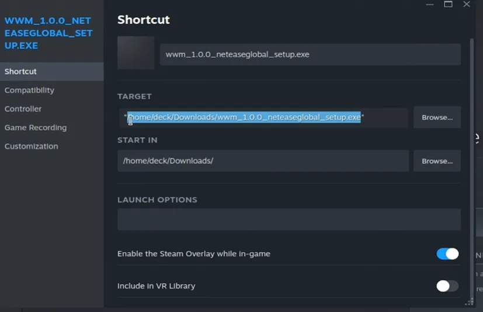The image size is (483, 312).
Task: Switch to the Compatibility tab
Action: (29, 90)
